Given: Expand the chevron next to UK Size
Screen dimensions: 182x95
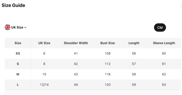Looking at the screenshot, I should [x=25, y=28].
